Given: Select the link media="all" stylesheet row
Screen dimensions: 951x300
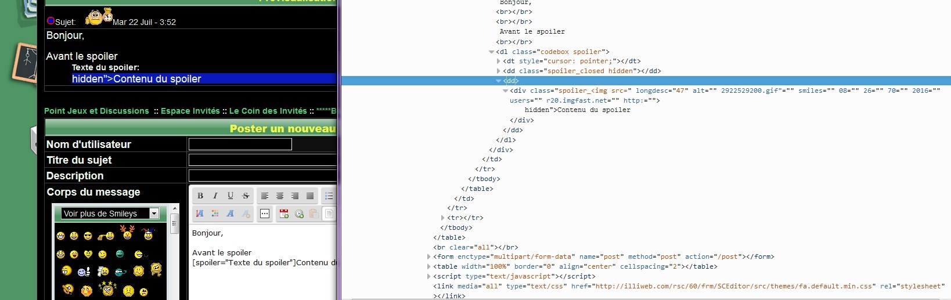Looking at the screenshot, I should tap(689, 286).
